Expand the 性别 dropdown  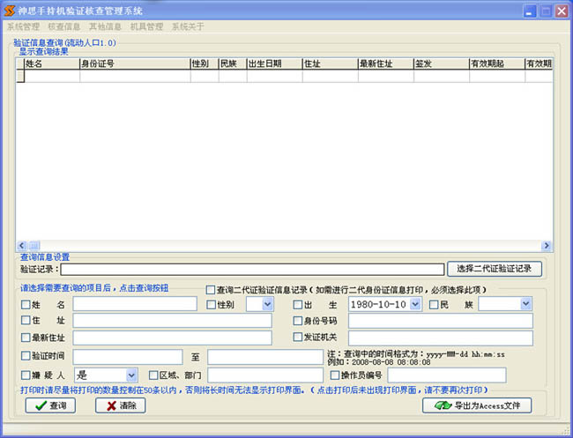coord(267,304)
